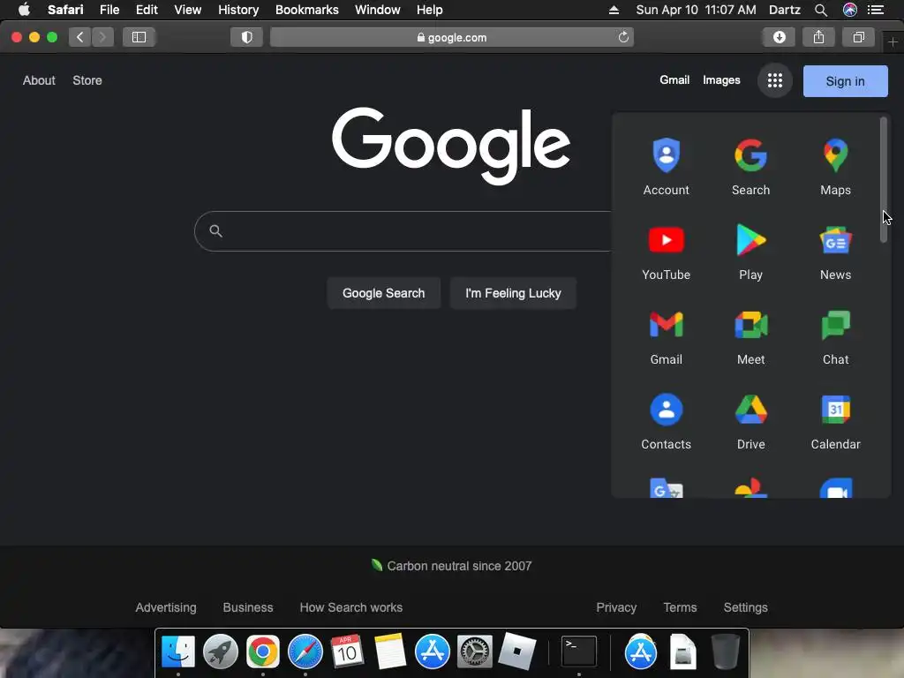Open the Edit menu

click(x=147, y=10)
